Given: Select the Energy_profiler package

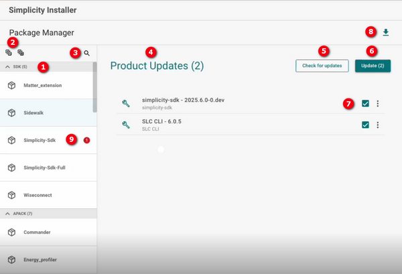Looking at the screenshot, I should tap(48, 260).
